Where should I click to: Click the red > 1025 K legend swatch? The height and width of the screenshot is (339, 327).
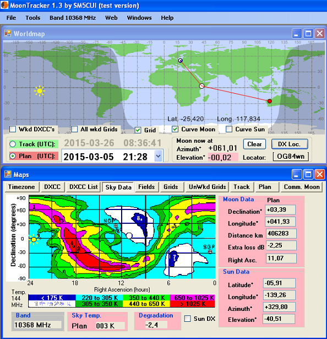193,304
